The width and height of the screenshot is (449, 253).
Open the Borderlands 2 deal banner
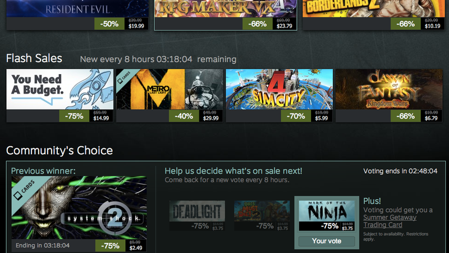374,8
